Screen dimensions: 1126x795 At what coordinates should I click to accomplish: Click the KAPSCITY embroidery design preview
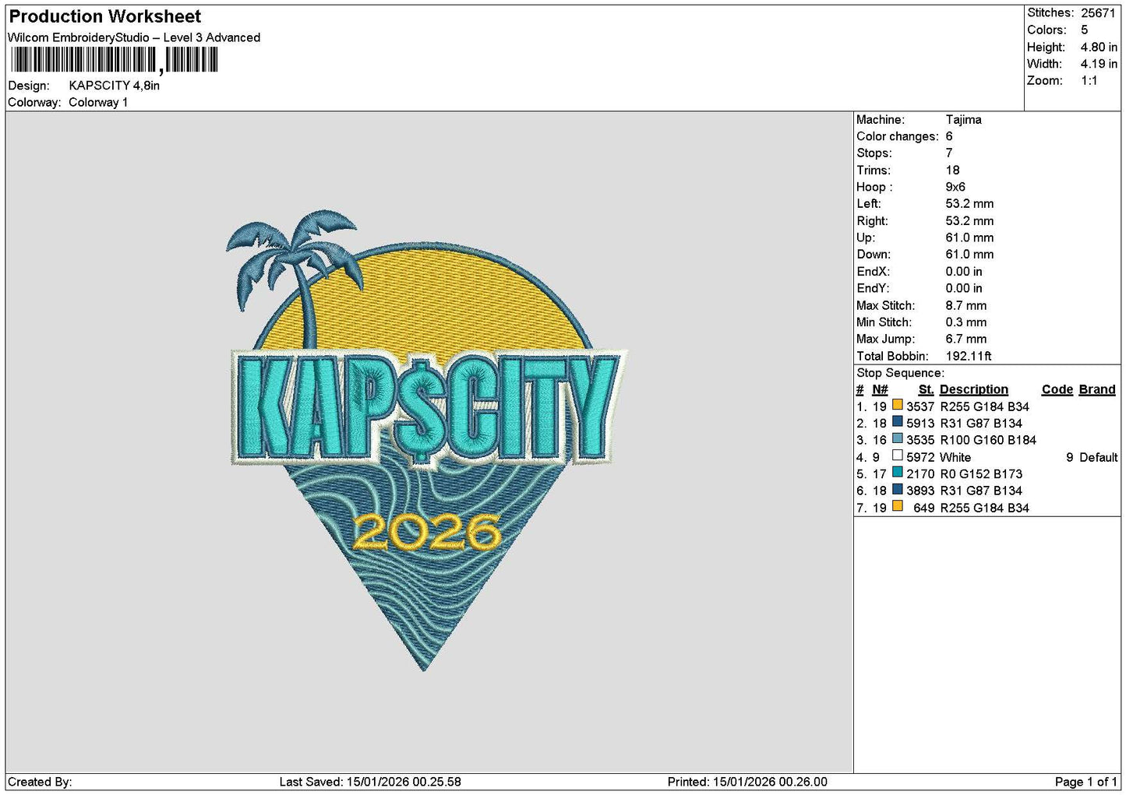(x=426, y=441)
